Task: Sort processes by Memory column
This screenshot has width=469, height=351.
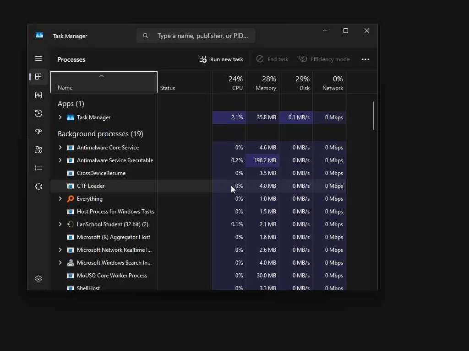Action: coord(263,82)
